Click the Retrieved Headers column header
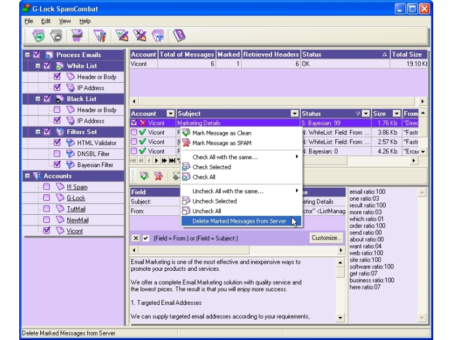The height and width of the screenshot is (340, 453). [x=271, y=54]
